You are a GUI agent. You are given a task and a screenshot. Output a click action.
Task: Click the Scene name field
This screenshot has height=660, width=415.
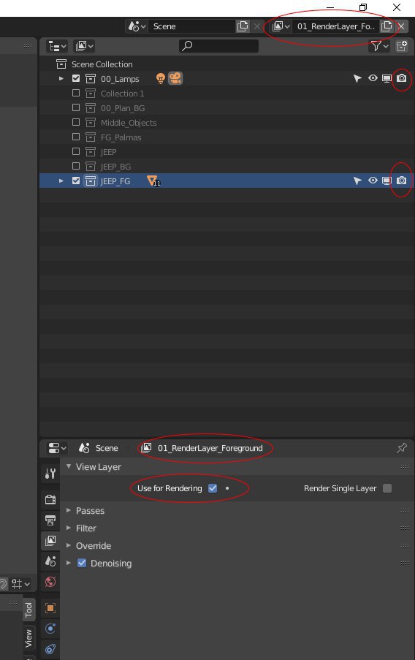point(192,26)
